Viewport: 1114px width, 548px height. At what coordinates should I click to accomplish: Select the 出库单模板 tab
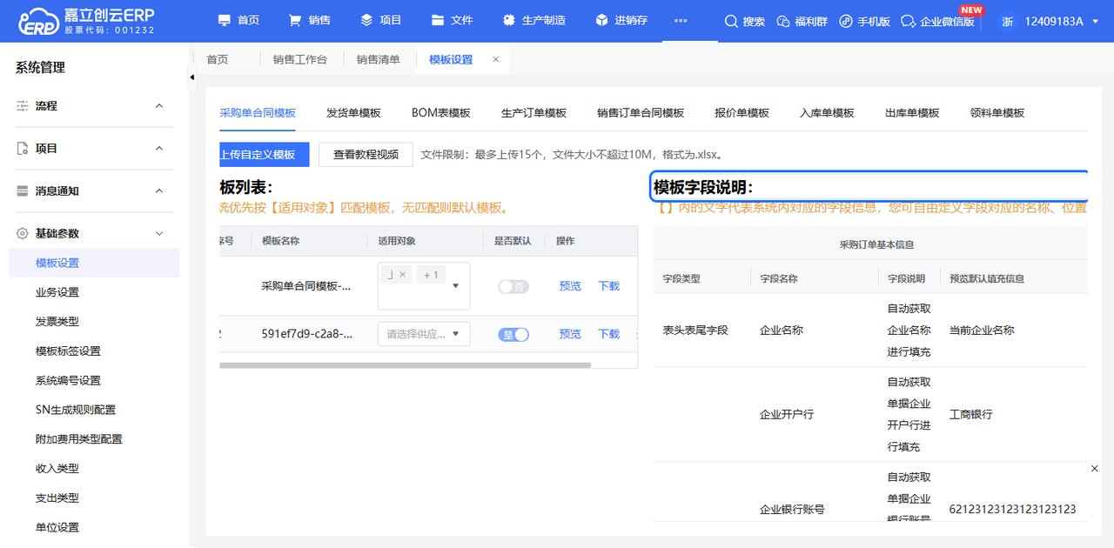pyautogui.click(x=912, y=113)
